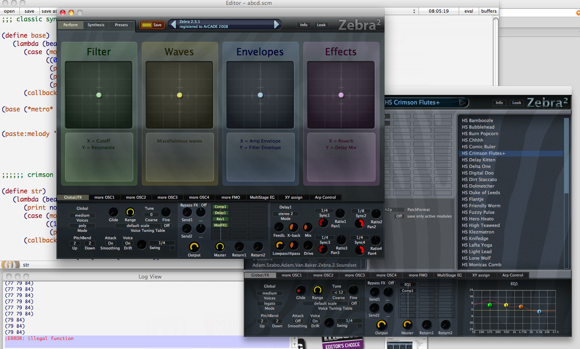Click the Master knob in front Zebra window
The image size is (580, 349).
220,247
